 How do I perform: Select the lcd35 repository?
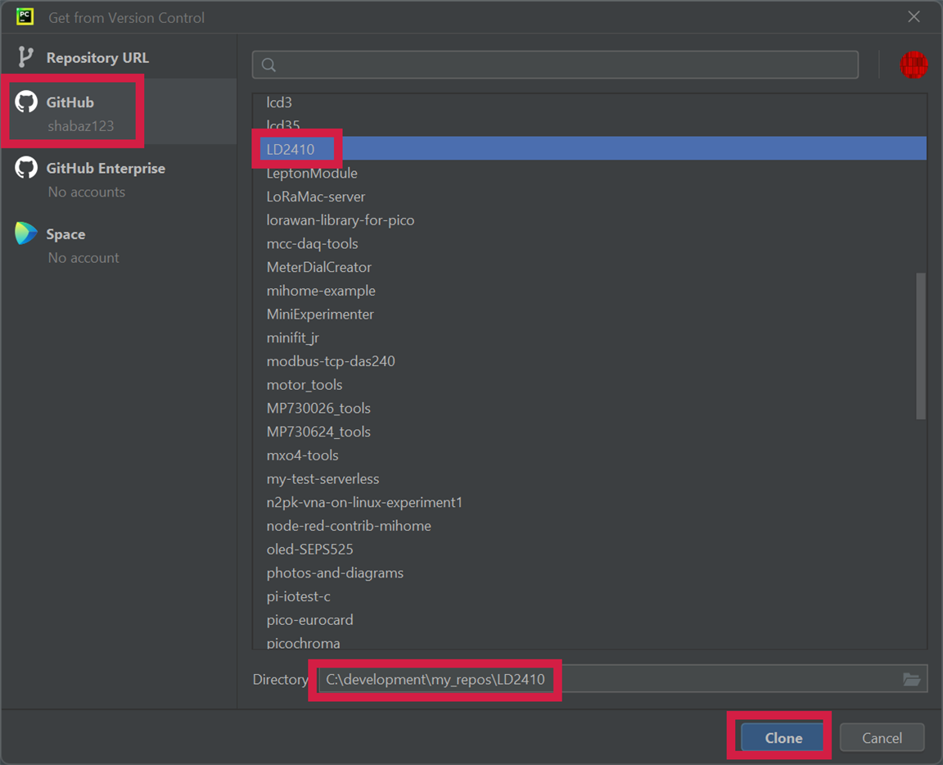tap(590, 126)
